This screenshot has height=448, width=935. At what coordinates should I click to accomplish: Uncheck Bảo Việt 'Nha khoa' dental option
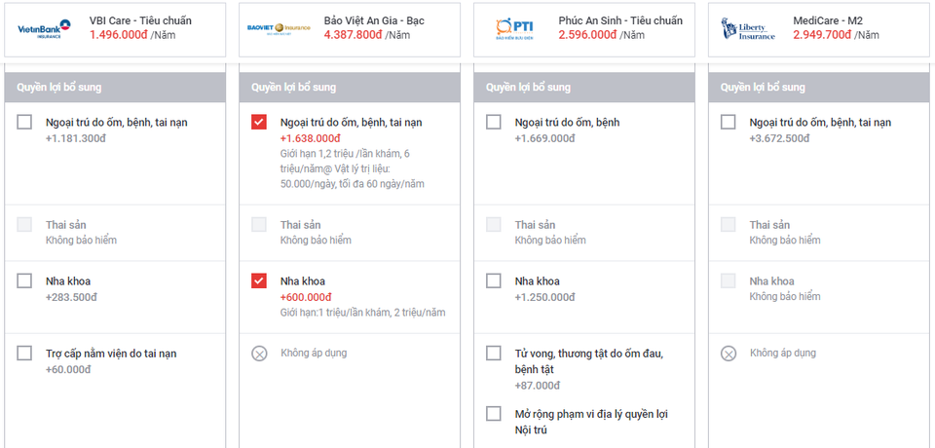(259, 281)
